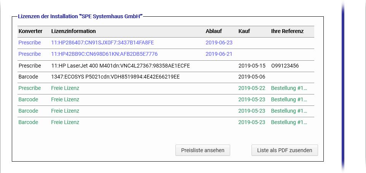
Task: Click the 'Preisliste ansehen' button
Action: [x=203, y=150]
